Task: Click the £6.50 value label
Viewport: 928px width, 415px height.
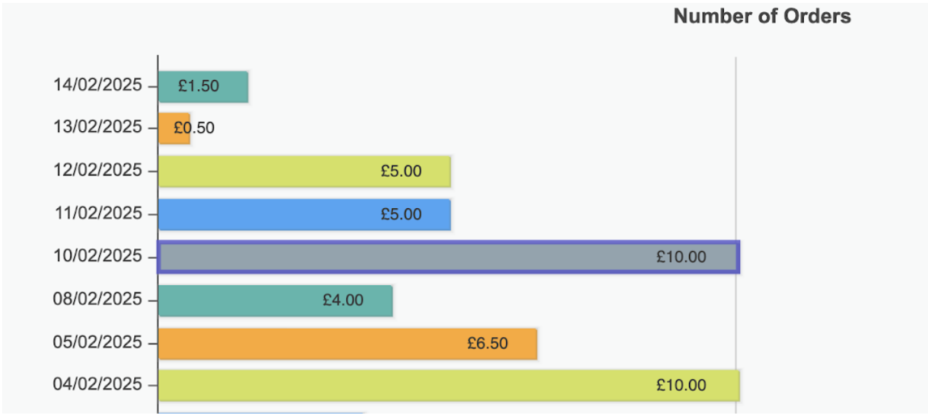Action: click(488, 343)
